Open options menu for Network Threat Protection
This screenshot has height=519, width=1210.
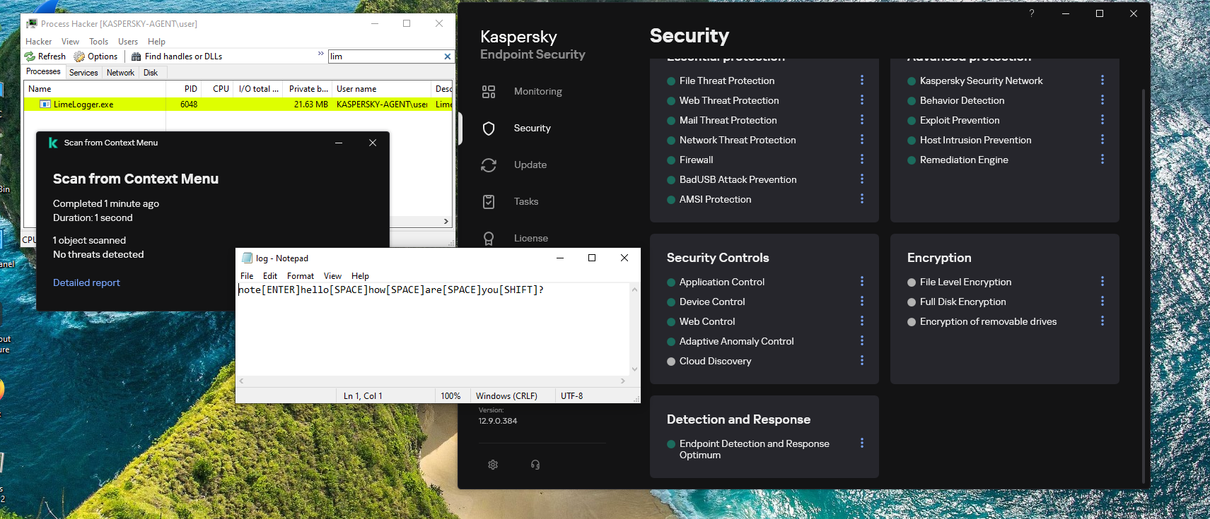point(862,140)
